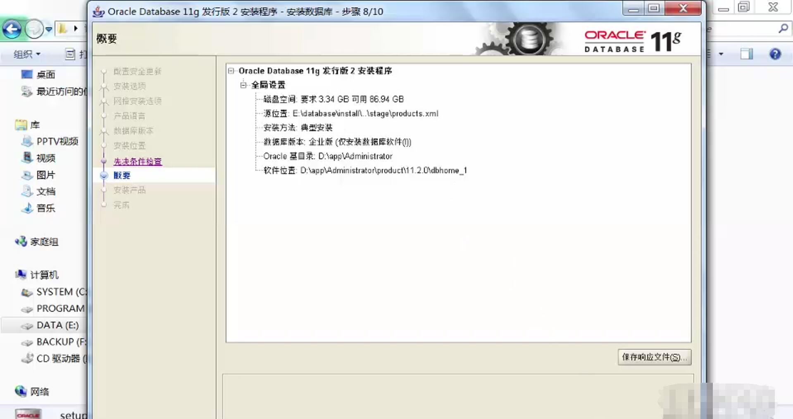Click the CD 驱动器 drive icon

tap(27, 358)
